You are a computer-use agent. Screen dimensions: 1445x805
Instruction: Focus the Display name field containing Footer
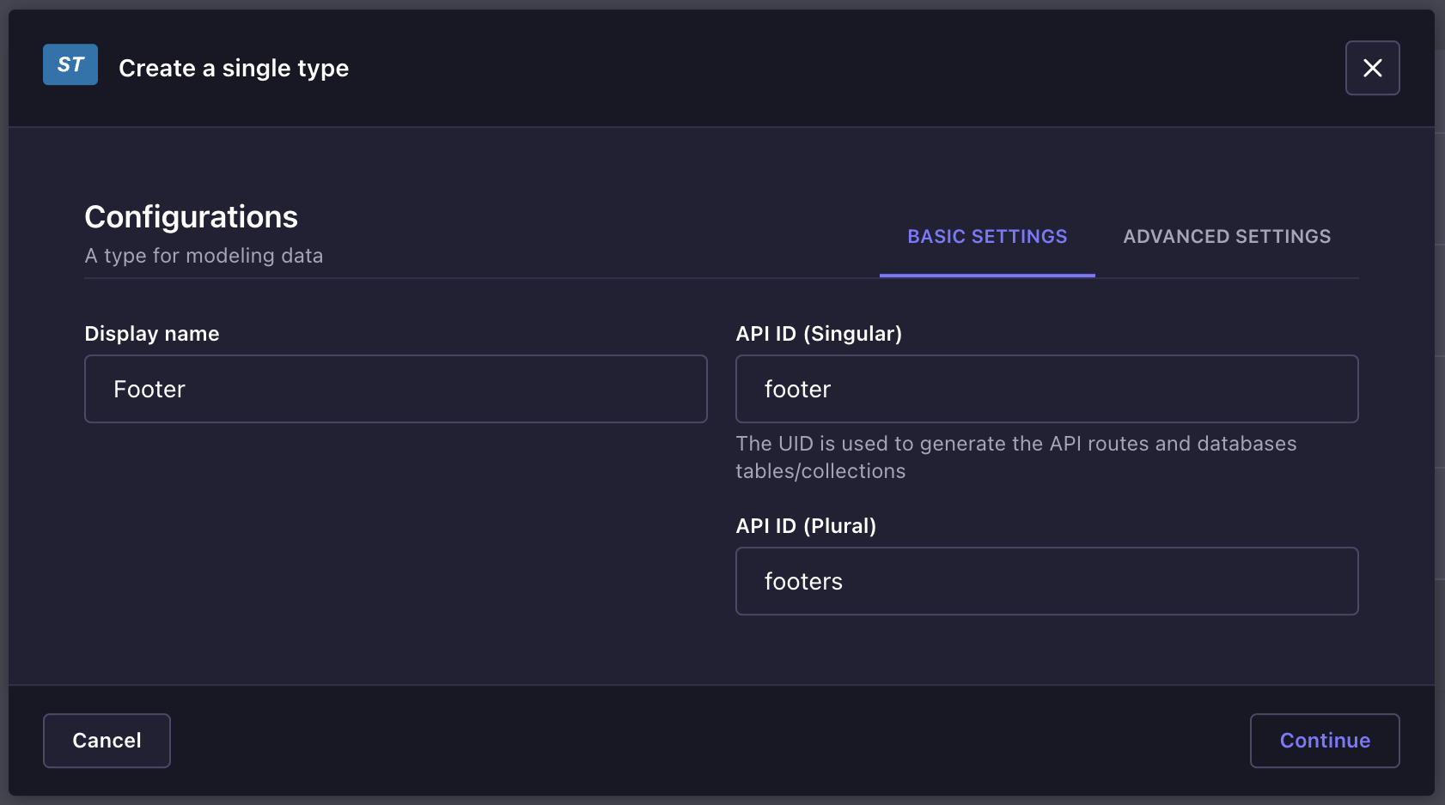395,389
